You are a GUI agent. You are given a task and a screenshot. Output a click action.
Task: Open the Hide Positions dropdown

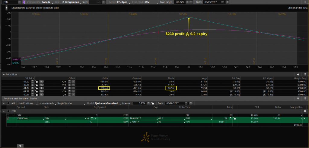click(x=28, y=103)
